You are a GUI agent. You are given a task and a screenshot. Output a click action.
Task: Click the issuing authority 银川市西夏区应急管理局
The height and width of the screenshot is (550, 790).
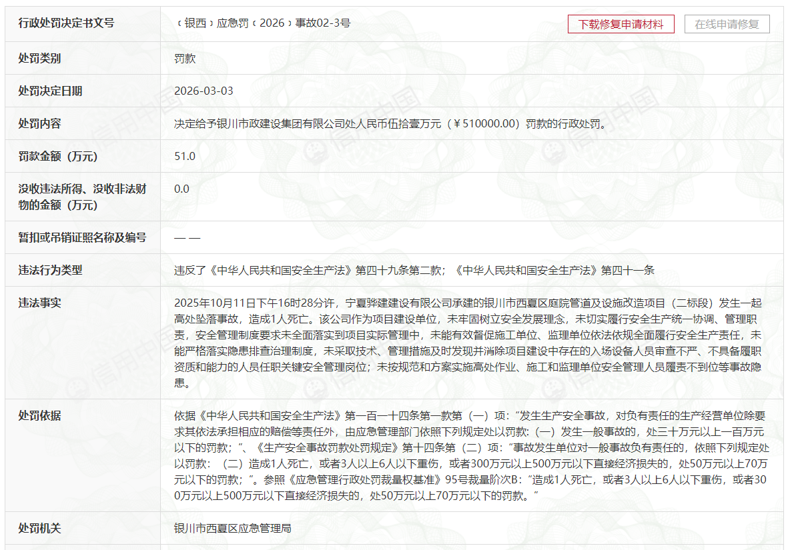click(x=233, y=529)
